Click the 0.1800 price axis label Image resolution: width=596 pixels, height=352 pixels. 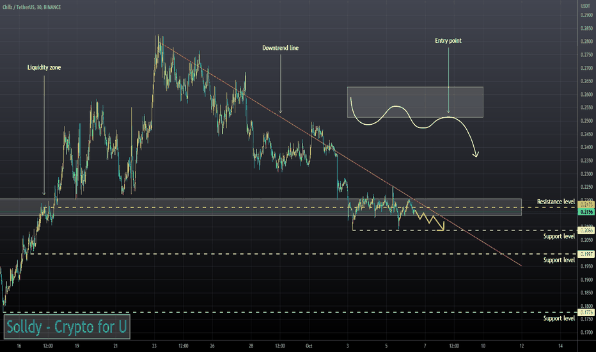pyautogui.click(x=586, y=306)
